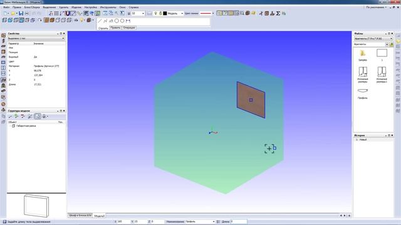This screenshot has height=225, width=401.
Task: Select the Профиль fragment thumbnail
Action: [363, 93]
